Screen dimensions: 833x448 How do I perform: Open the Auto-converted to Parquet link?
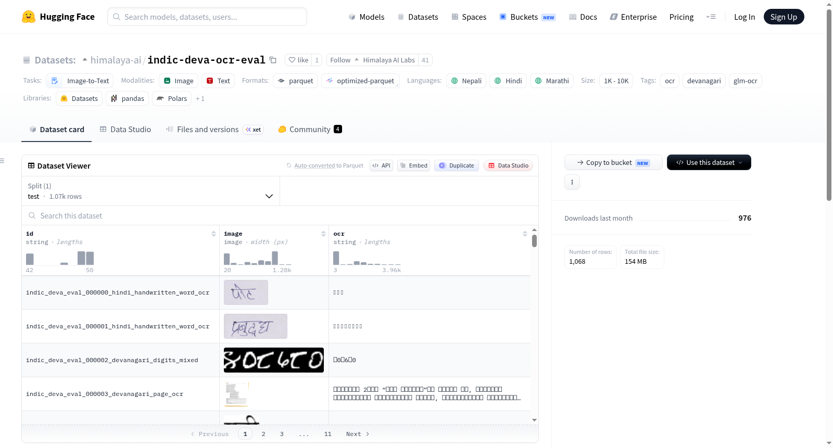[x=314, y=165]
